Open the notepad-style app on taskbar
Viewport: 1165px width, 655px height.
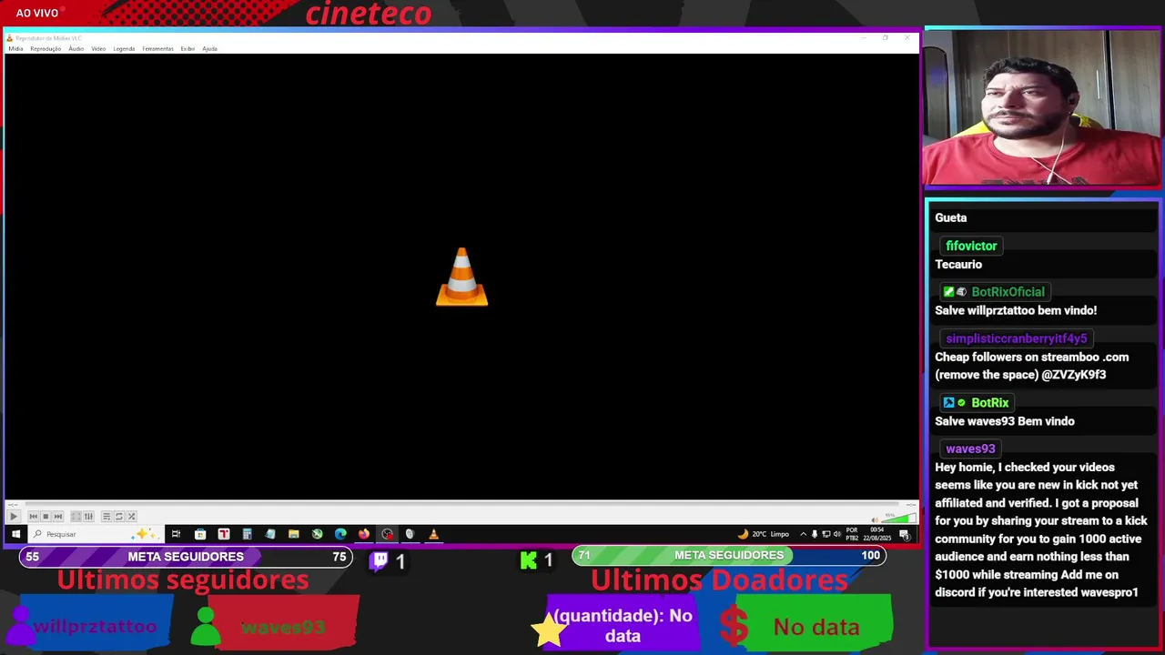[270, 534]
